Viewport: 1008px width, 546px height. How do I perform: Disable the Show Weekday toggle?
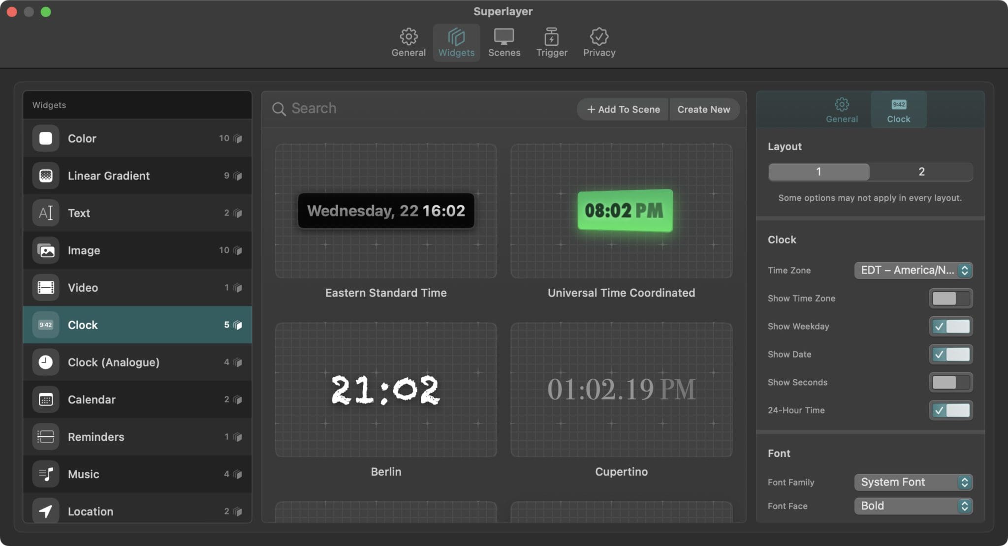(950, 326)
